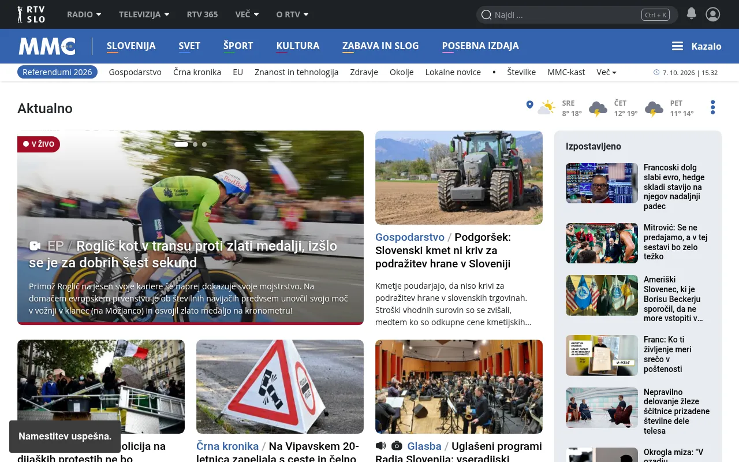This screenshot has width=739, height=462.
Task: Click the V ŽIVO live badge
Action: click(39, 144)
